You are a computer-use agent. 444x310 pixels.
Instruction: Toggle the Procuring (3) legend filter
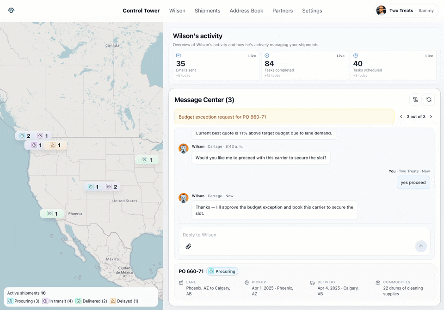24,301
